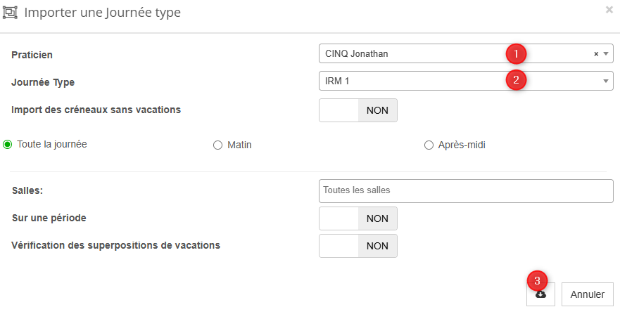Screen dimensions: 620x314
Task: Clear the selected Praticien with the x icon
Action: (596, 53)
